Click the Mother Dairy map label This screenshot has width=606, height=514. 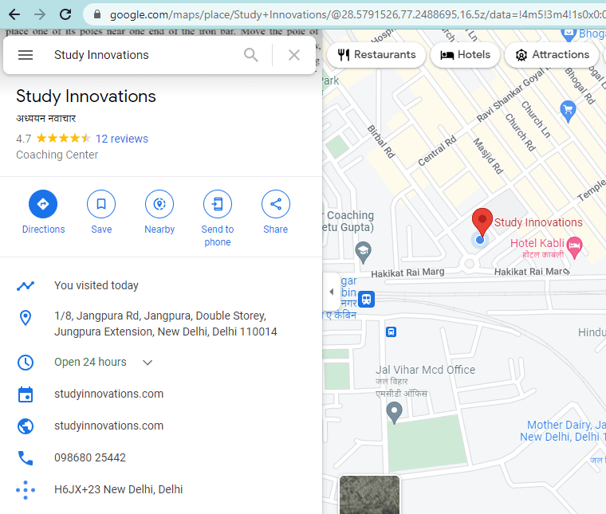564,430
